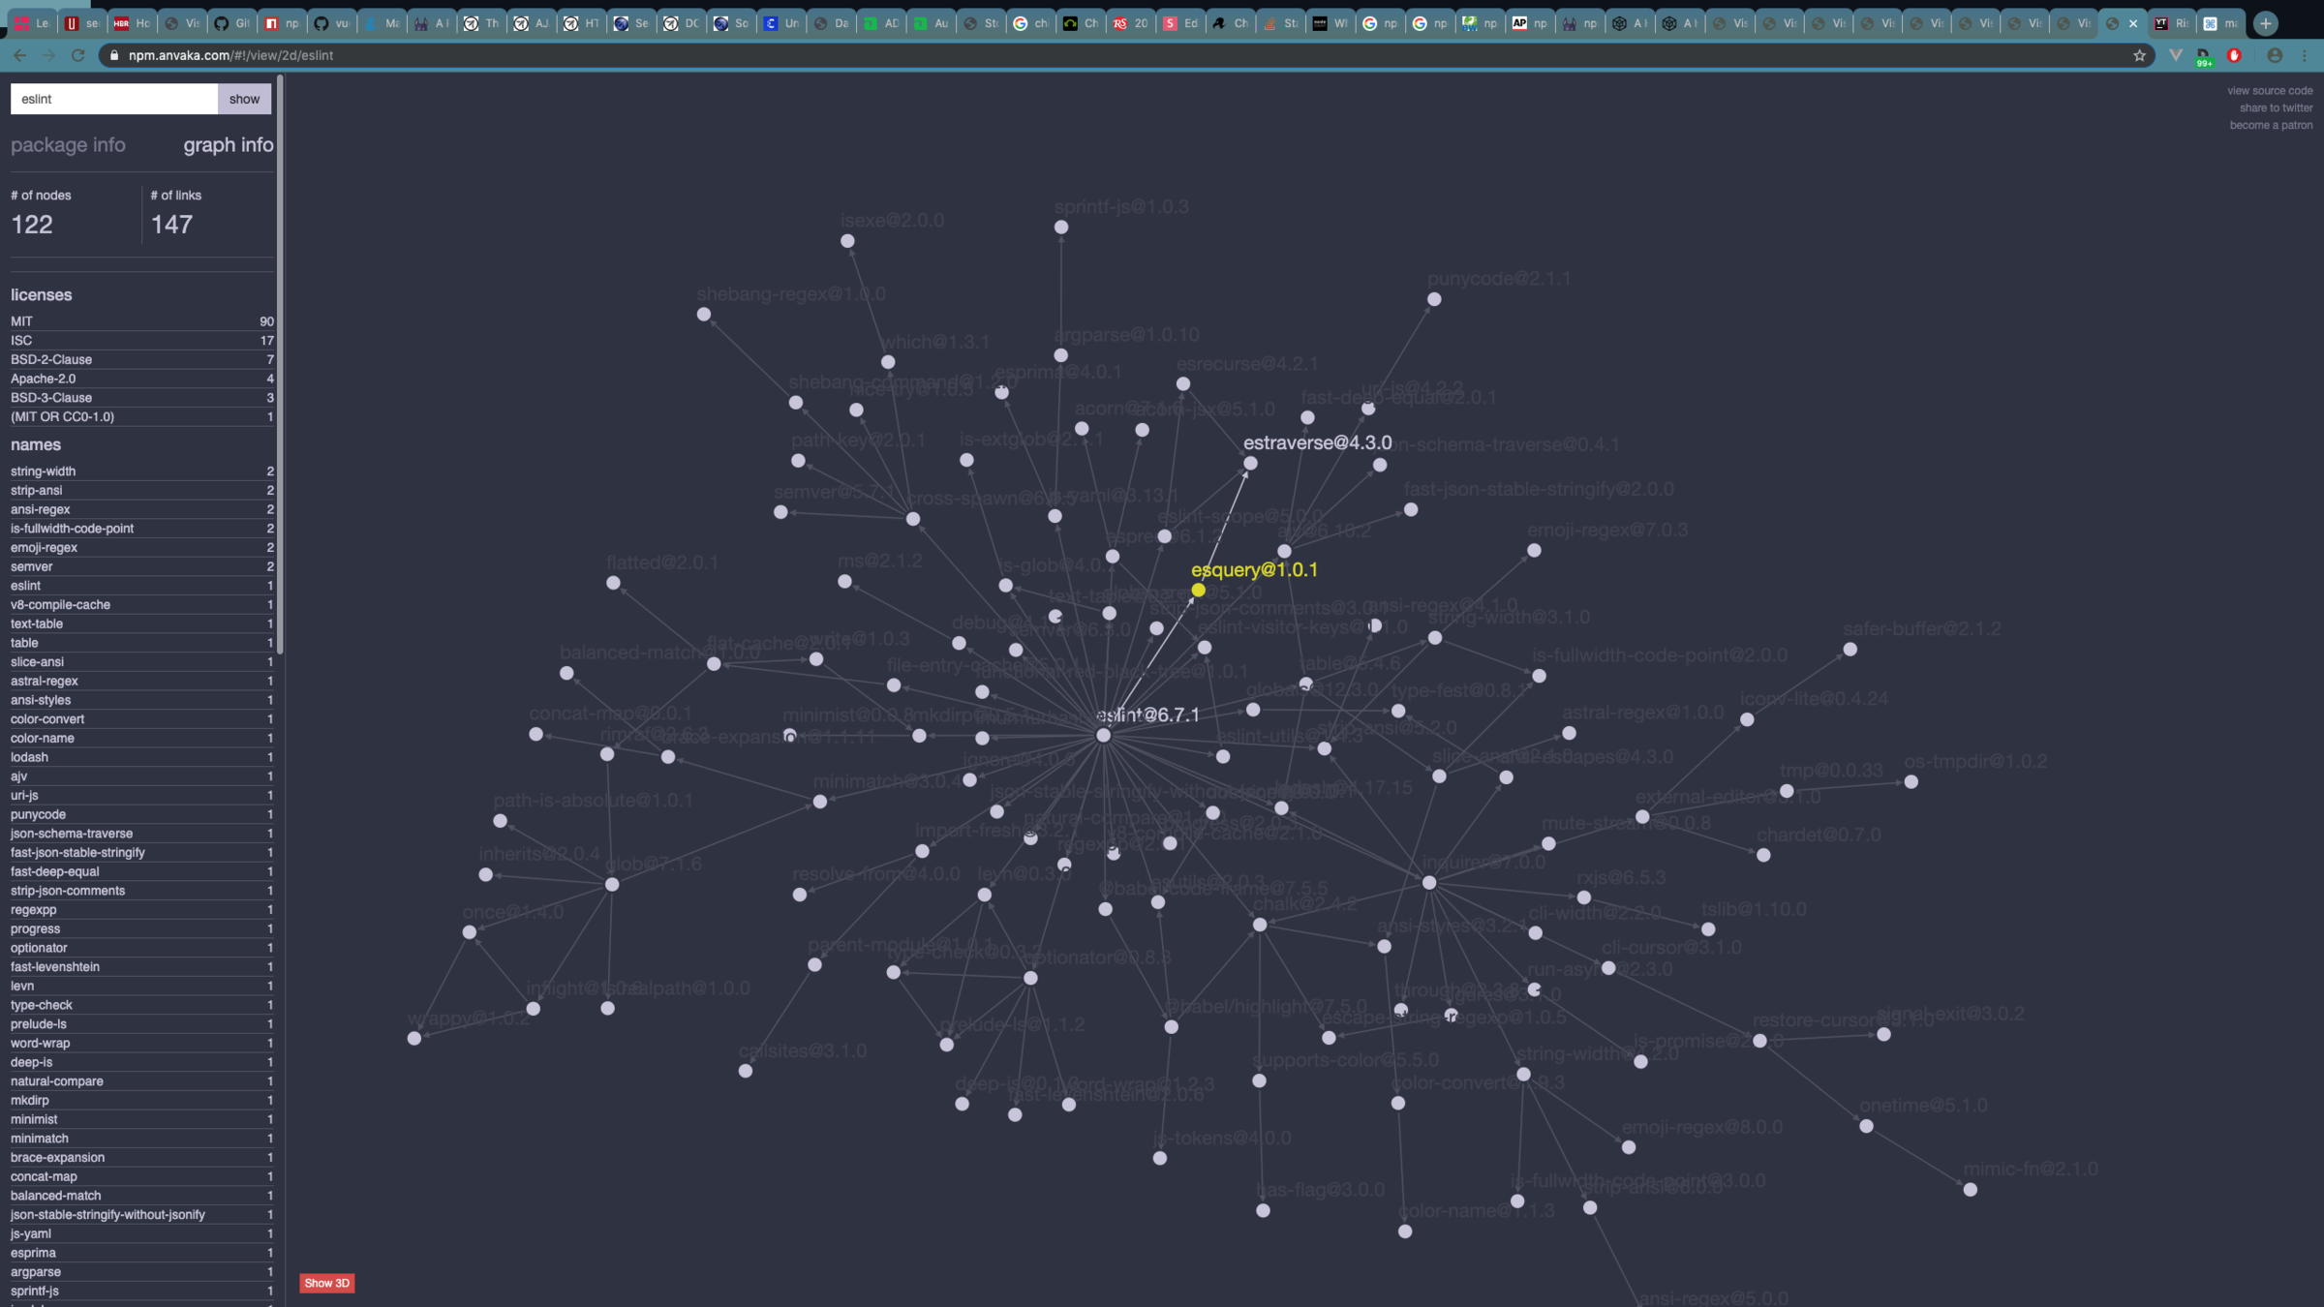Image resolution: width=2324 pixels, height=1307 pixels.
Task: Toggle the Show 3D button
Action: (326, 1283)
